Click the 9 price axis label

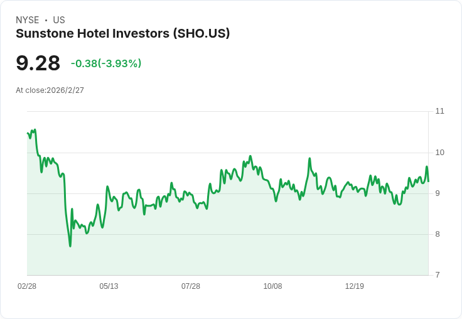tap(438, 193)
